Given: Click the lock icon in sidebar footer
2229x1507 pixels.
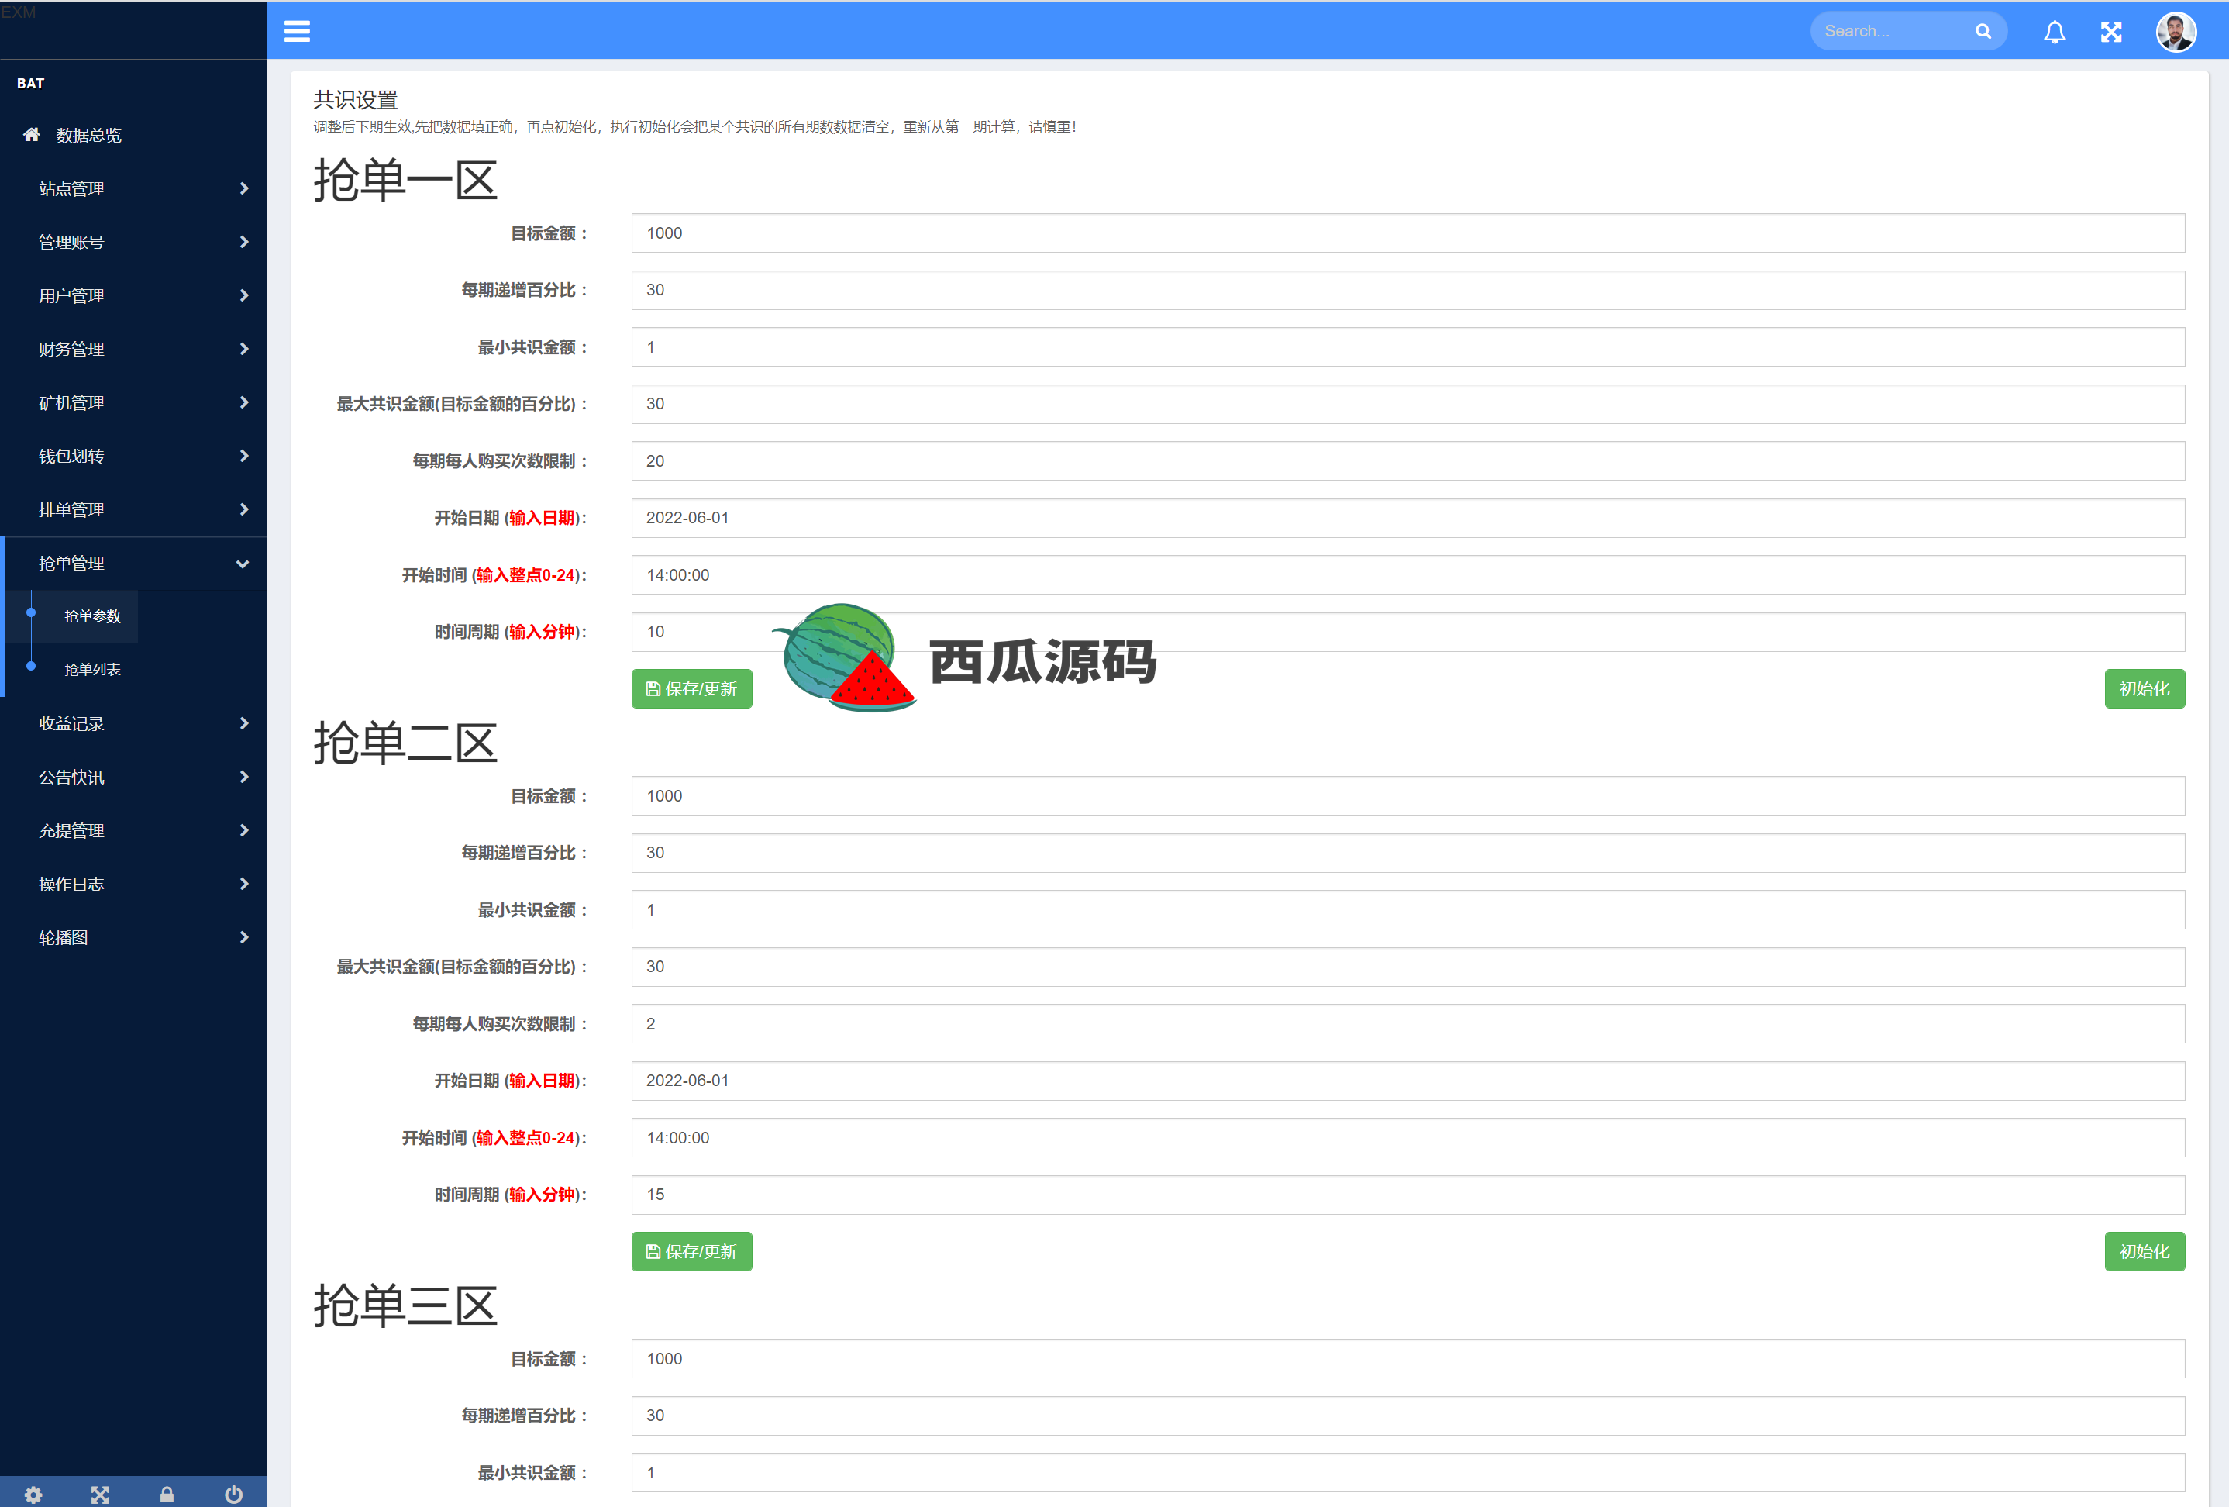Looking at the screenshot, I should pos(167,1494).
